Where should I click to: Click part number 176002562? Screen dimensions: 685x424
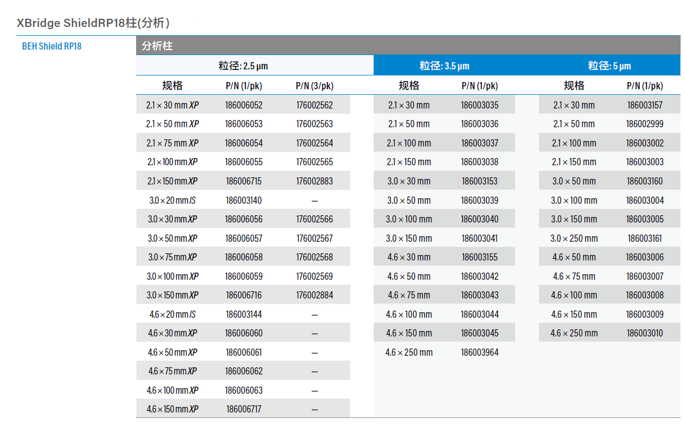pos(315,105)
